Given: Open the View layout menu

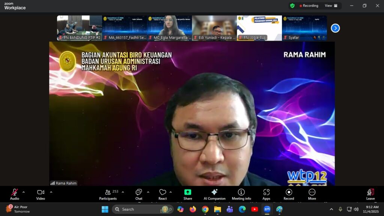Looking at the screenshot, I should (331, 6).
